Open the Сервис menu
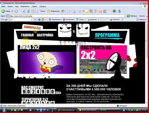 [x=34, y=6]
